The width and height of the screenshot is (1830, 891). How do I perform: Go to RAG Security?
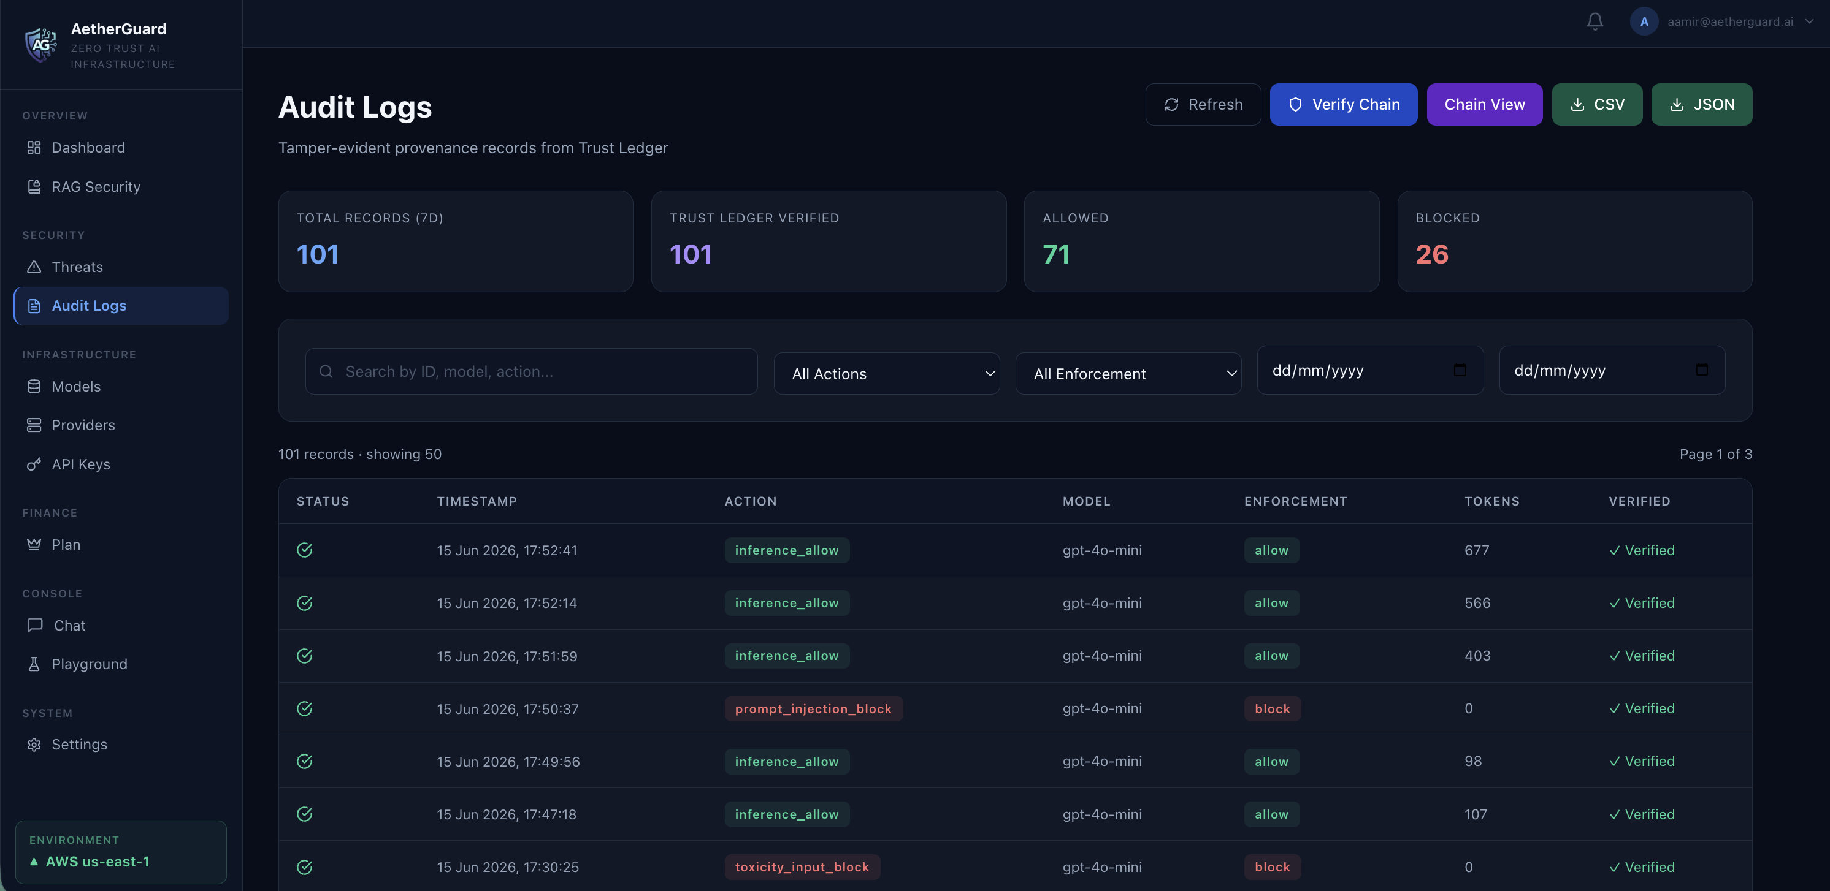[x=121, y=187]
